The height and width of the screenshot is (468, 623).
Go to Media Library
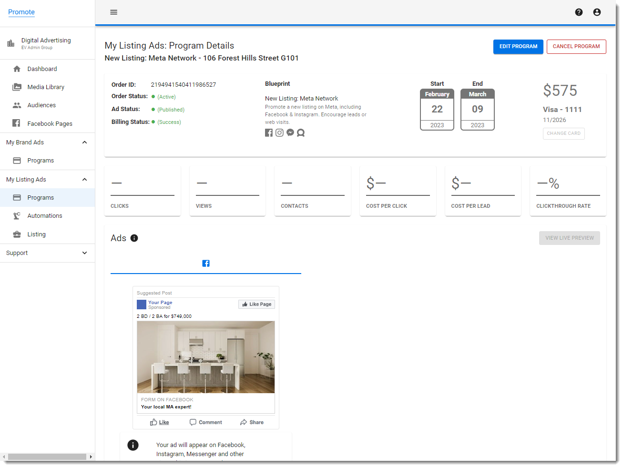(46, 87)
